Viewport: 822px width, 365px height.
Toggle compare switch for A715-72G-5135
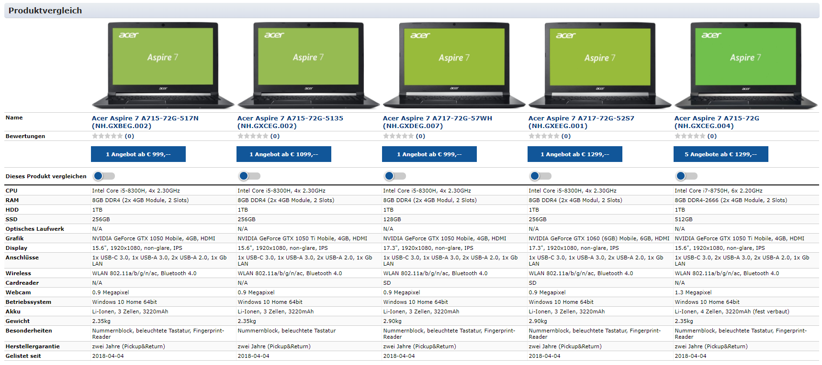click(x=249, y=176)
